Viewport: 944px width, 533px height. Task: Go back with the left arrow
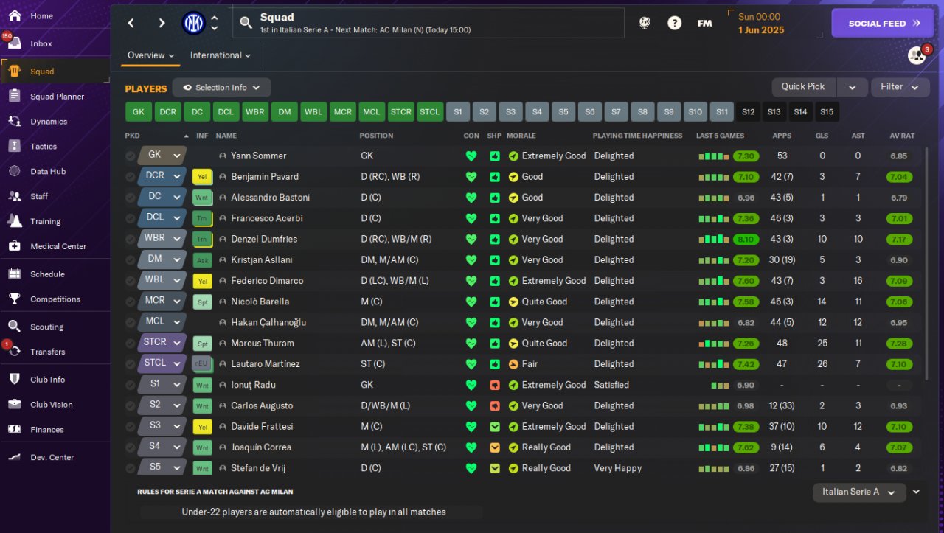coord(131,23)
